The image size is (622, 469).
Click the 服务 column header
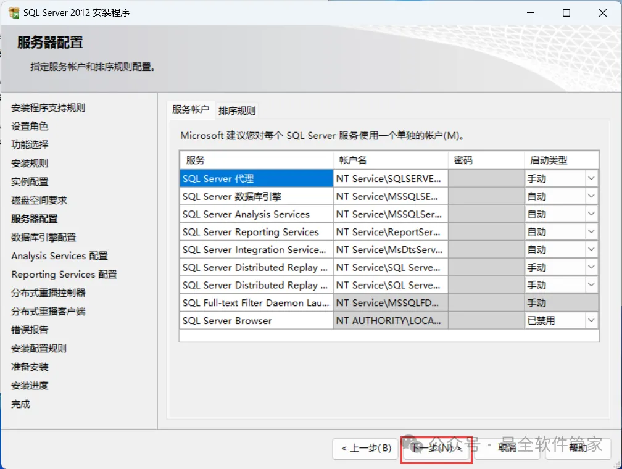tap(256, 160)
